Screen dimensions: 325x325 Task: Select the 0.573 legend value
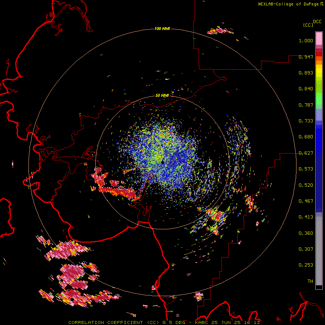306,169
